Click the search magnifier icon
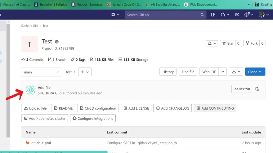 [202, 15]
